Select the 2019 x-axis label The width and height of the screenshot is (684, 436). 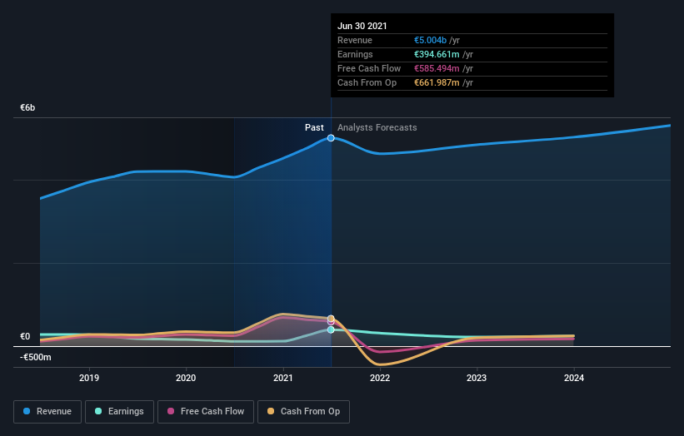89,378
